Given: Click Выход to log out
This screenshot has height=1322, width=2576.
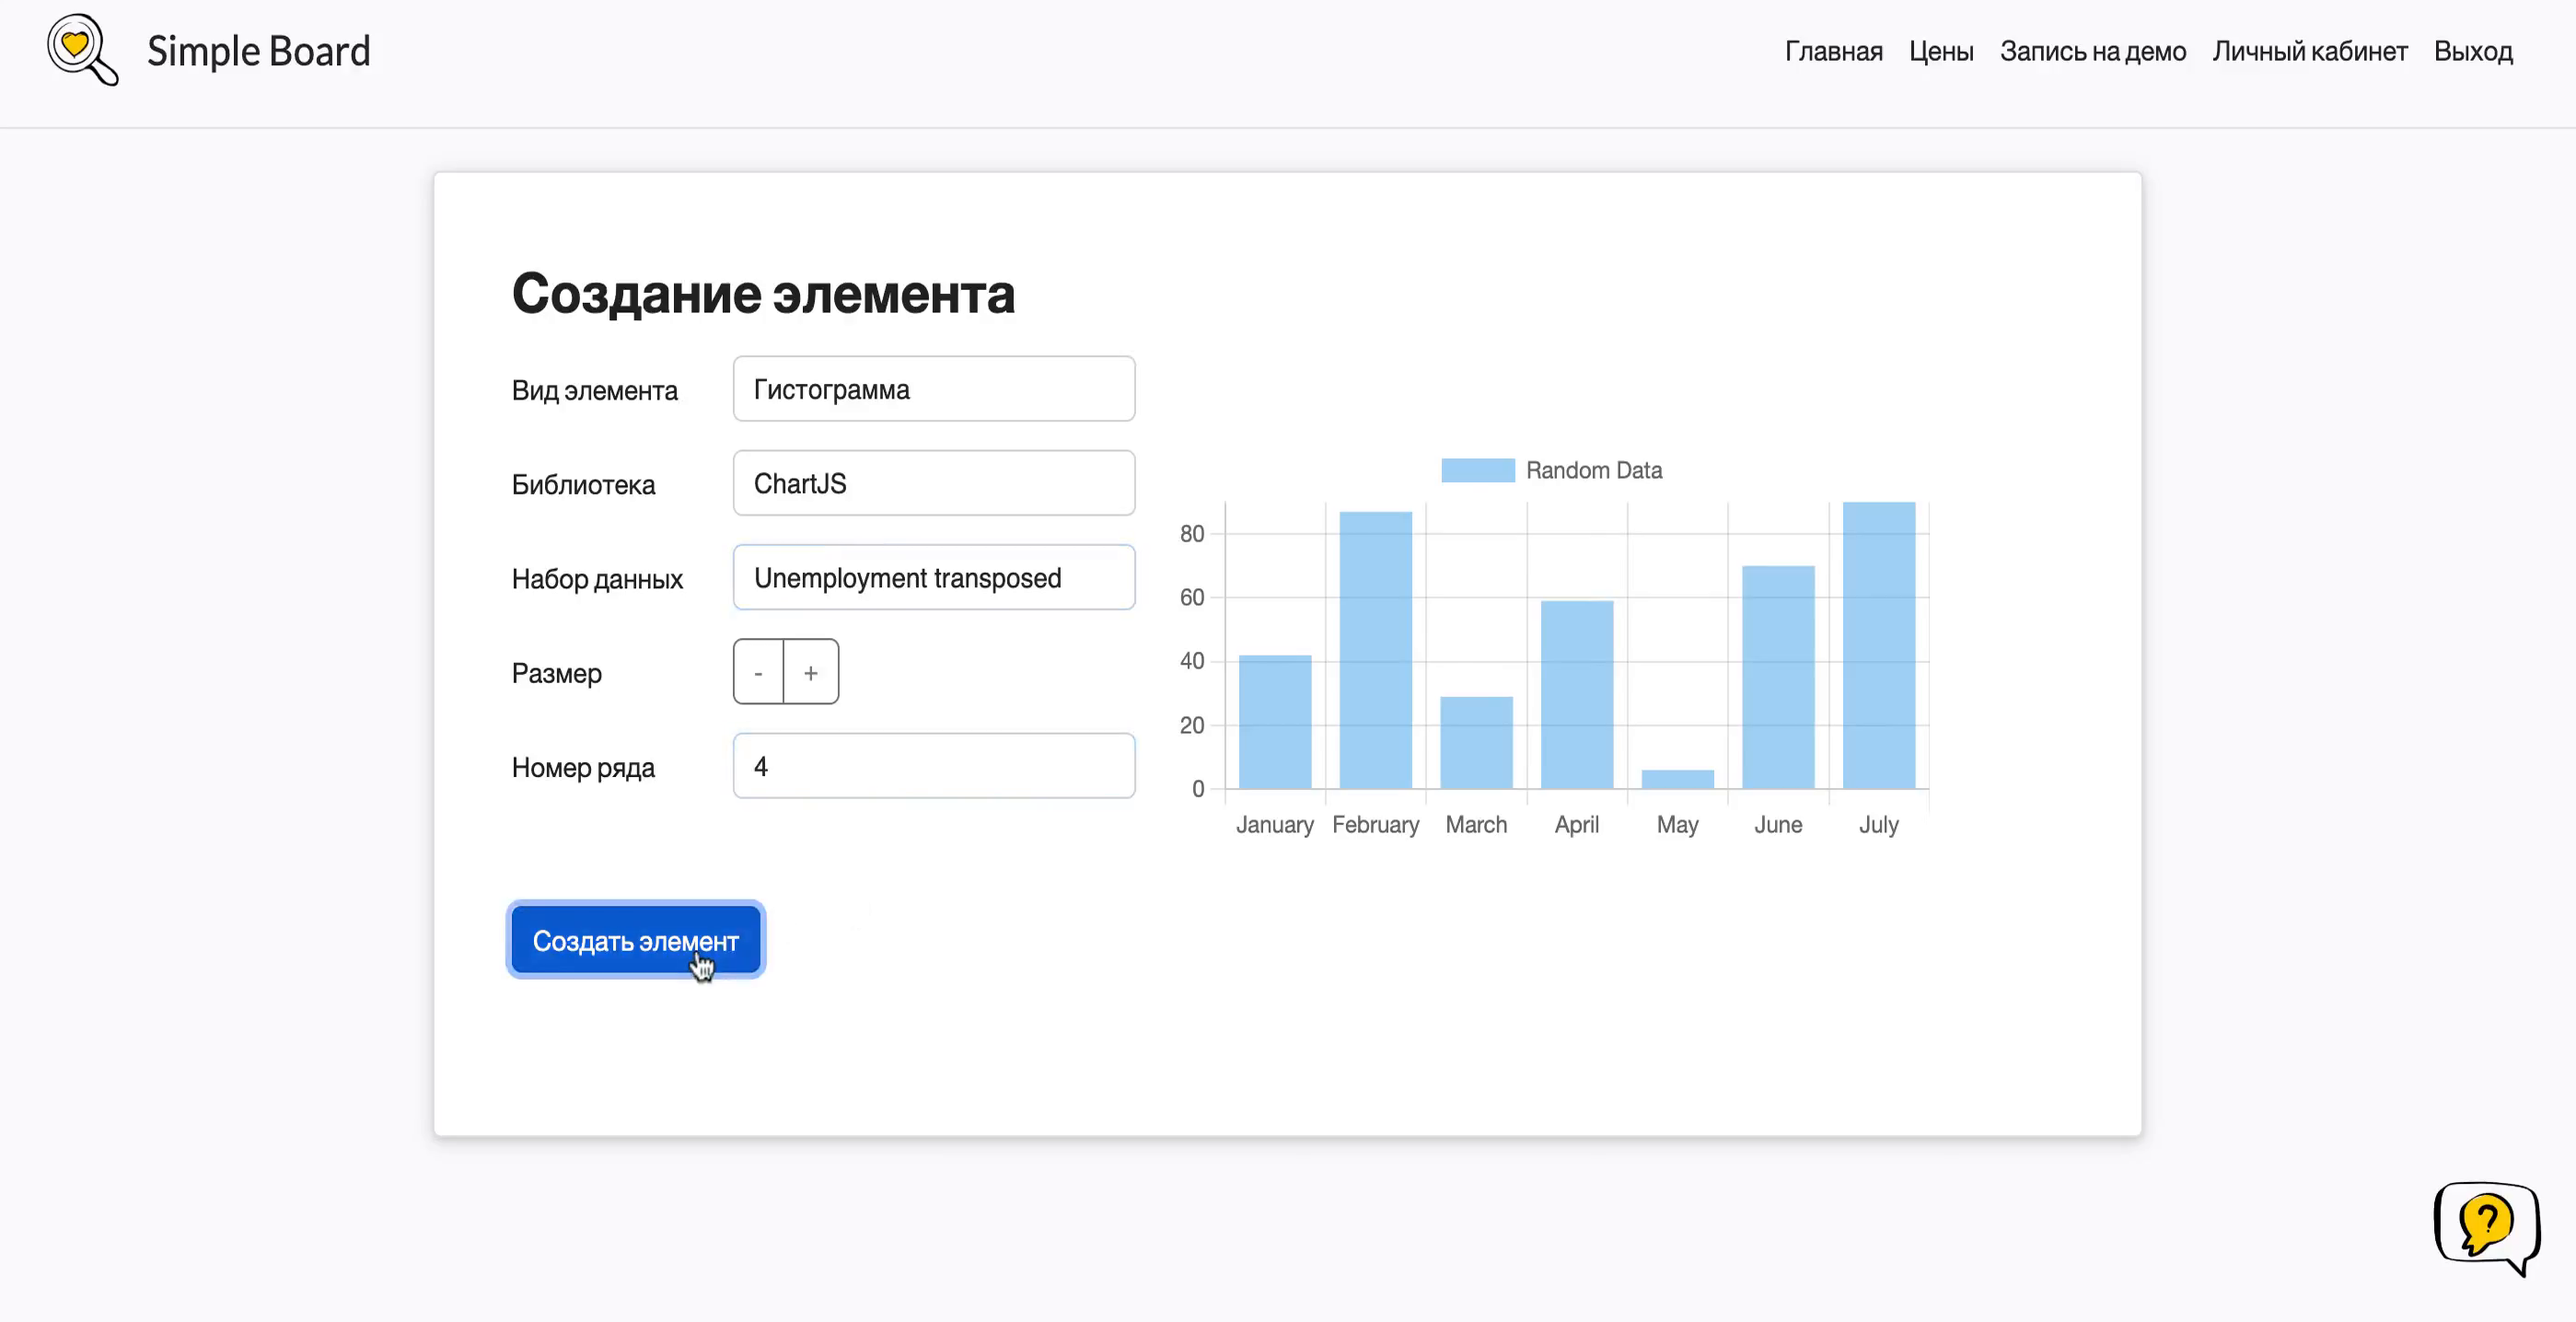Looking at the screenshot, I should tap(2473, 51).
